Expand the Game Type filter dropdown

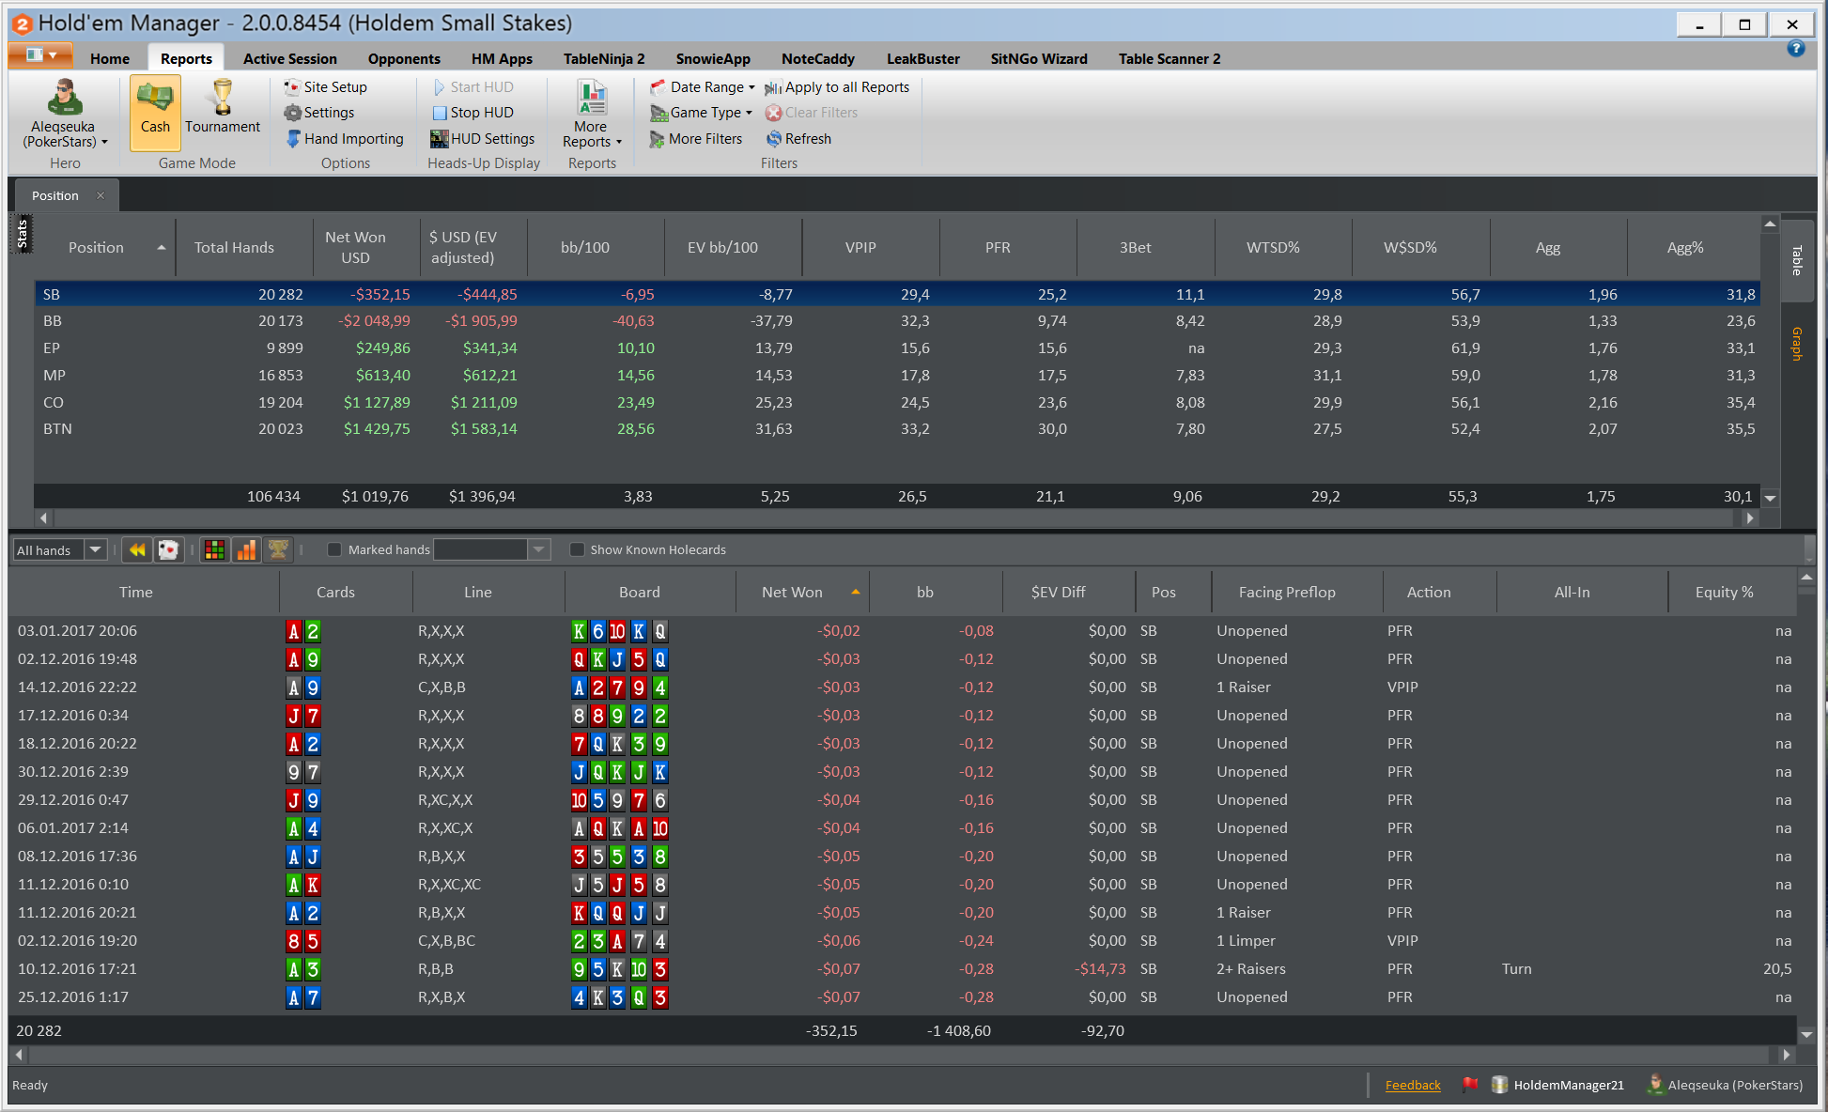click(x=702, y=113)
